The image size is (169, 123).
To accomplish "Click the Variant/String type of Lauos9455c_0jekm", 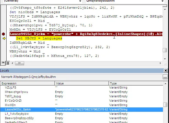I will [118, 109].
